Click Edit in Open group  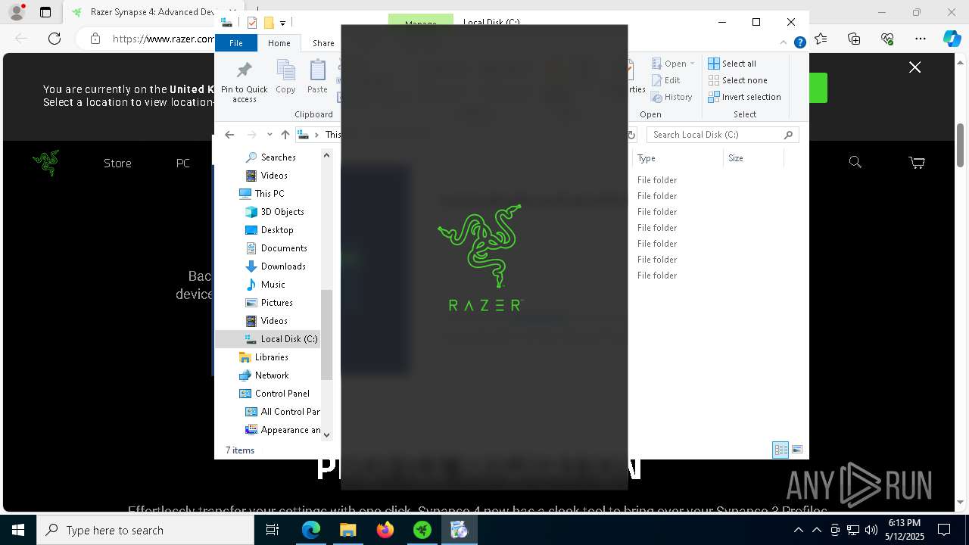pyautogui.click(x=665, y=80)
